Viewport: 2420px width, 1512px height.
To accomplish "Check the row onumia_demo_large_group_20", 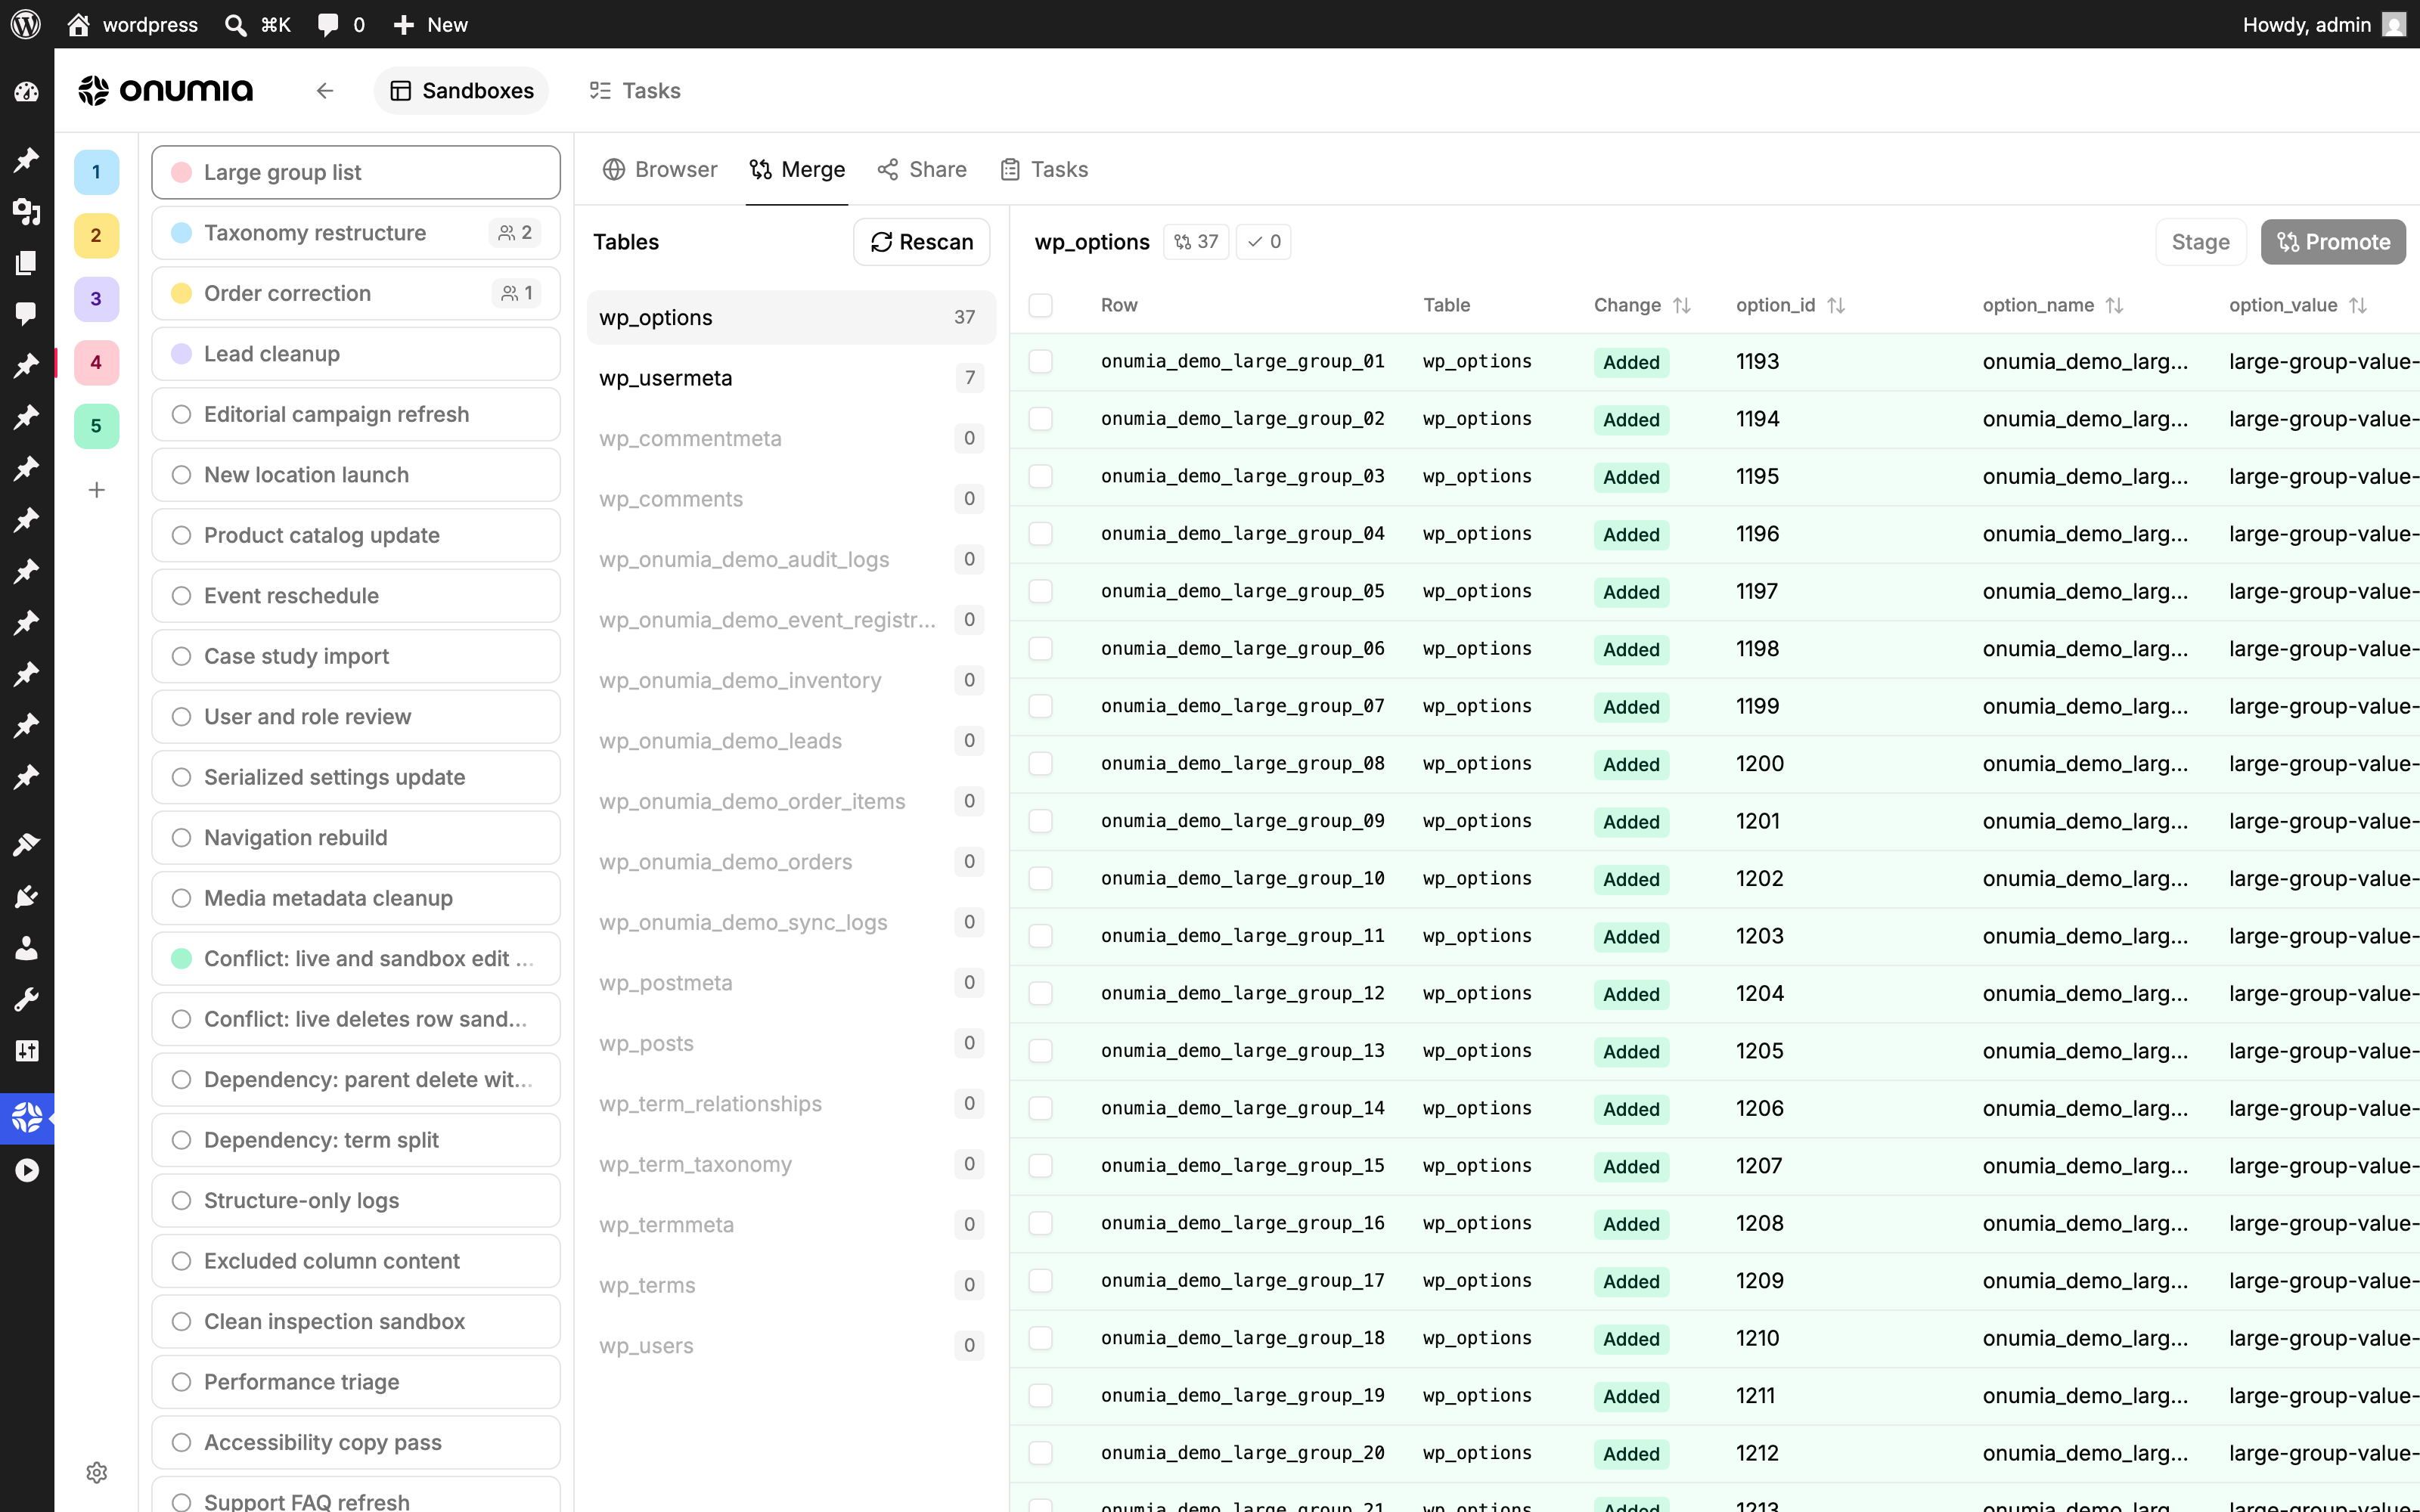I will point(1040,1453).
